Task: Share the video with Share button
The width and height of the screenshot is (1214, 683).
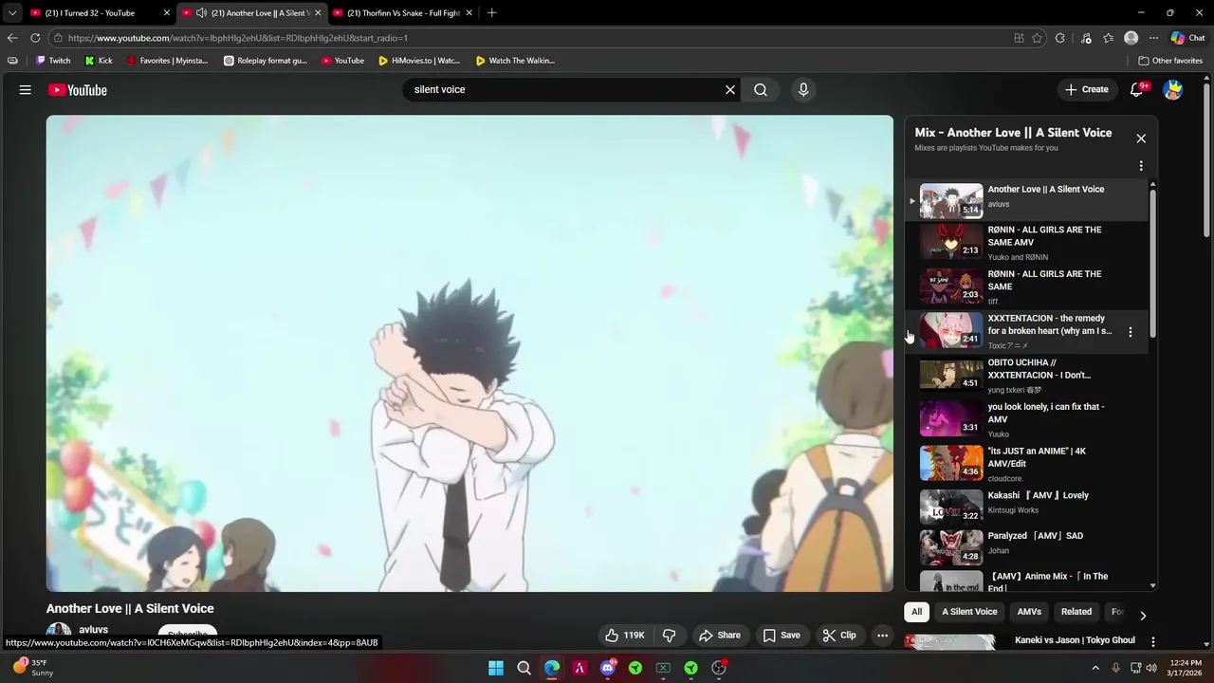Action: (x=720, y=636)
